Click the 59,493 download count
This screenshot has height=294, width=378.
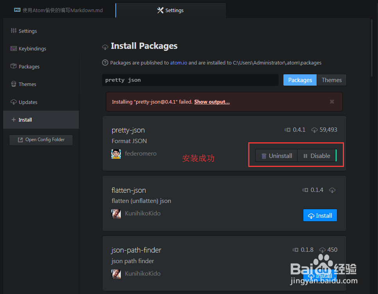coord(328,130)
